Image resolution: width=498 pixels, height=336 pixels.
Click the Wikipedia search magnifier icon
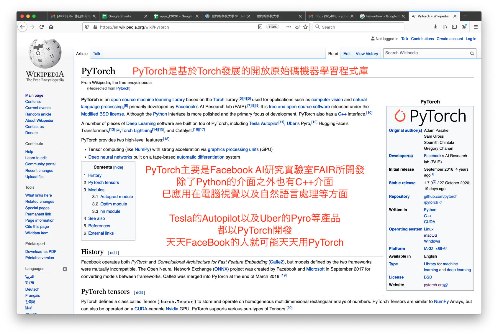coord(472,53)
